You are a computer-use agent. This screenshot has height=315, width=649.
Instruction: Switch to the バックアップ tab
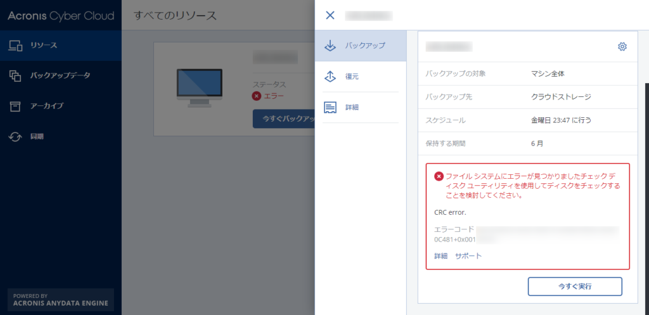361,46
